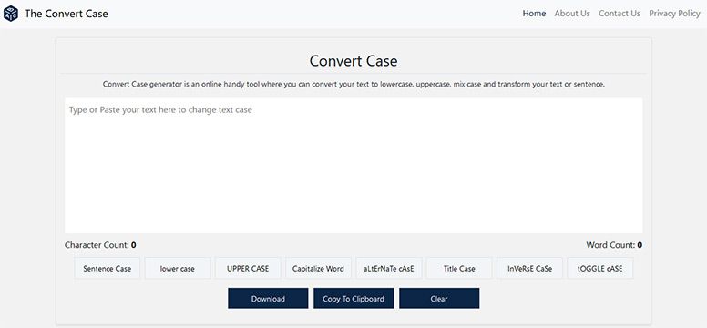Clear the text area
The height and width of the screenshot is (328, 707).
pyautogui.click(x=439, y=299)
